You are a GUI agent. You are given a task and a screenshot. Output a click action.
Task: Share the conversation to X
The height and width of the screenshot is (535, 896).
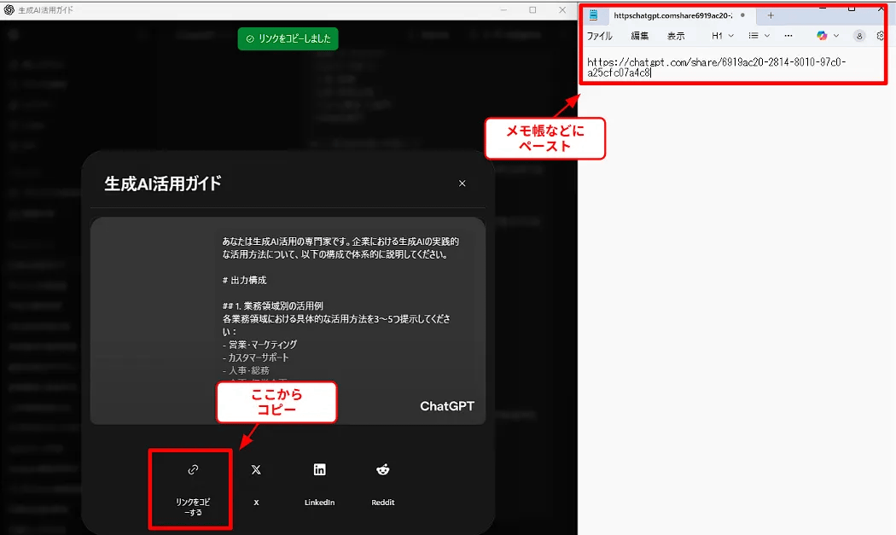pos(256,484)
